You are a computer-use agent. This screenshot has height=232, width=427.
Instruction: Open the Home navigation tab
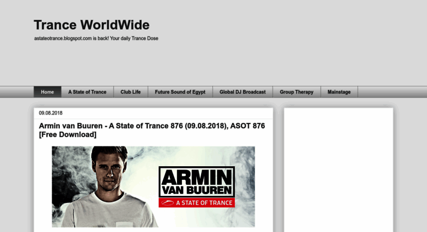[47, 92]
